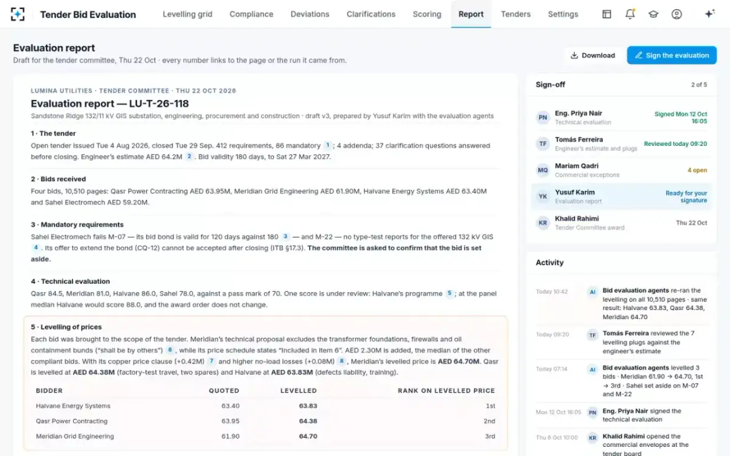Select the Qasr Power Contracting table row
730x456 pixels.
click(x=265, y=421)
